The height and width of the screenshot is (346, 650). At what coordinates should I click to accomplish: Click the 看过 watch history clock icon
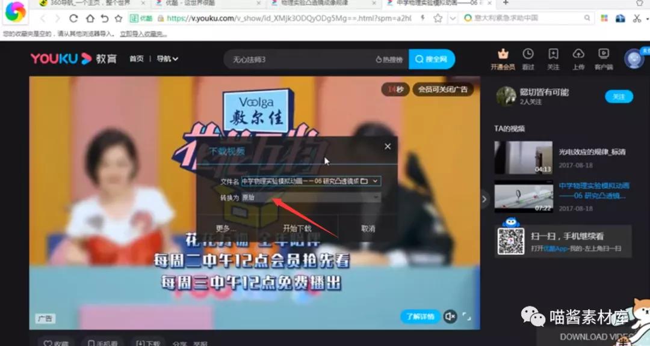tap(528, 57)
